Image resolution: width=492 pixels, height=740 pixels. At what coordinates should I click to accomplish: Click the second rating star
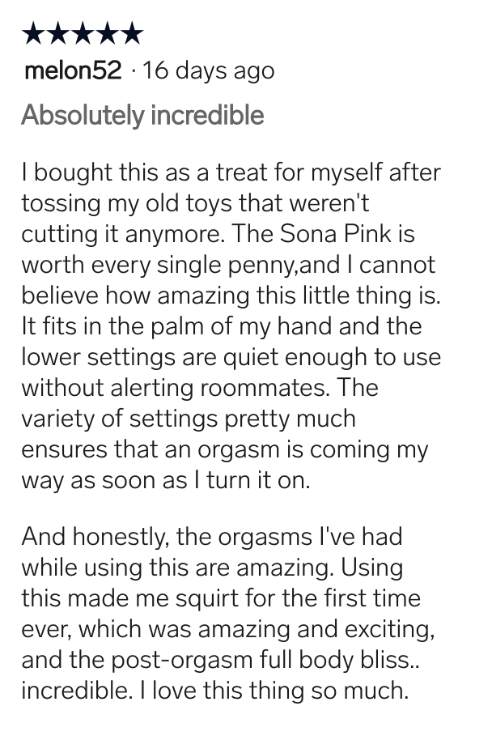tap(57, 33)
